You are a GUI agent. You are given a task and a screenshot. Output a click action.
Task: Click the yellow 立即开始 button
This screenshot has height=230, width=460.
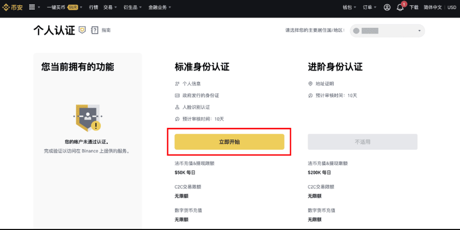229,142
